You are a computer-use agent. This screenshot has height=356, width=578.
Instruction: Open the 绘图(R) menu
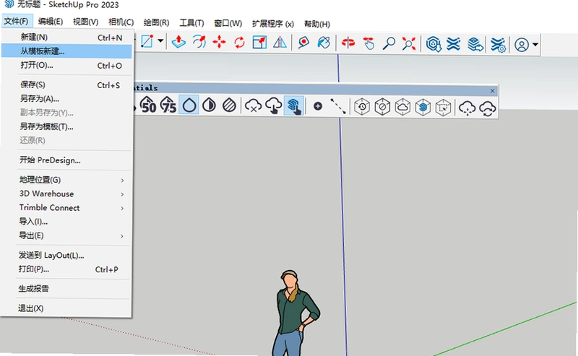click(156, 22)
